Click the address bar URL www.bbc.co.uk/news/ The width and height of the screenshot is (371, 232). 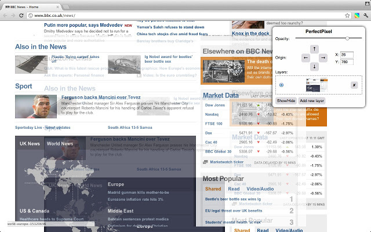click(54, 16)
